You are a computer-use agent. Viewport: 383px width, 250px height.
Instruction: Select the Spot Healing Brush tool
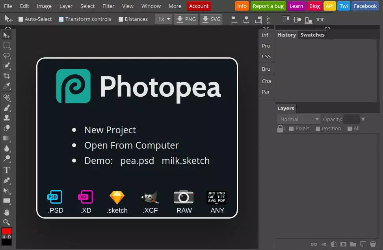click(7, 98)
